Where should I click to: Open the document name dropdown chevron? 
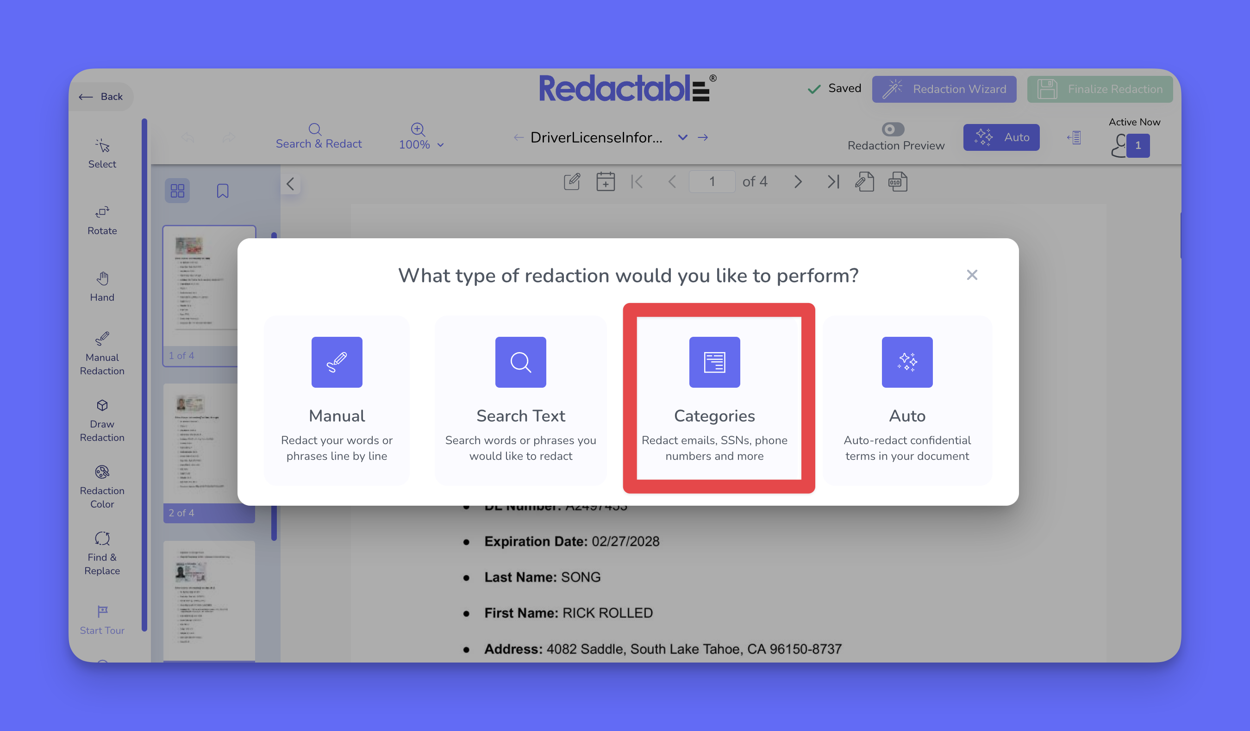tap(682, 137)
